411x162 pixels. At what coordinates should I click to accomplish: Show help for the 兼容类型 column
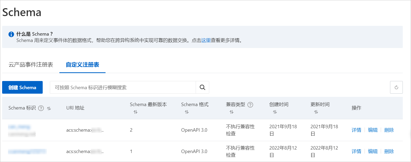pyautogui.click(x=250, y=105)
